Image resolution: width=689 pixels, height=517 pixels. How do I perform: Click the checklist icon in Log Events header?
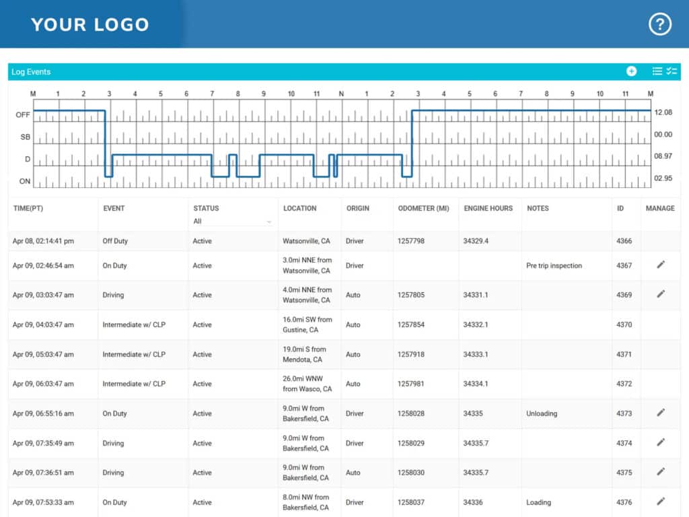[672, 71]
